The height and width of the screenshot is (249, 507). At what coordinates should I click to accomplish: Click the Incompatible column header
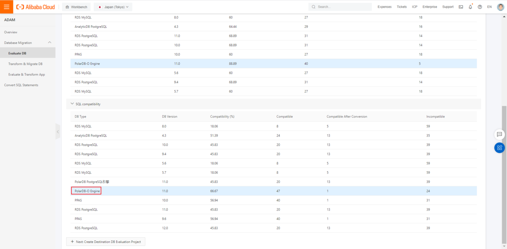(436, 116)
